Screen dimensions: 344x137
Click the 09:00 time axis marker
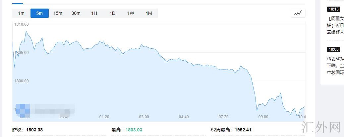263,117
